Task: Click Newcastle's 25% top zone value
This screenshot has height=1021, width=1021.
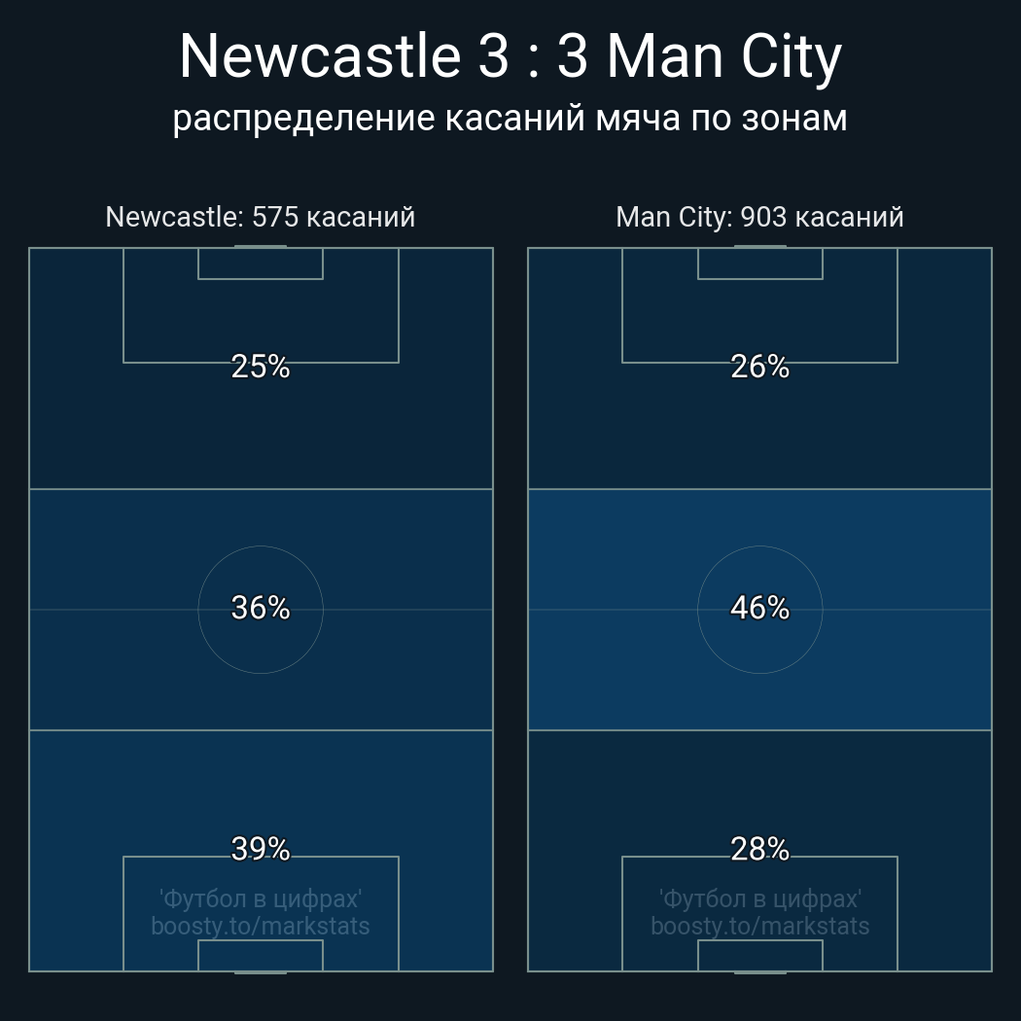Action: (x=261, y=367)
